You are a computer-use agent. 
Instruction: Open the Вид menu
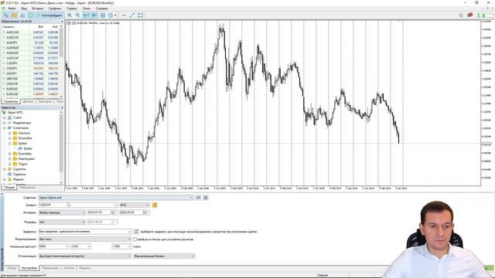tap(24, 8)
